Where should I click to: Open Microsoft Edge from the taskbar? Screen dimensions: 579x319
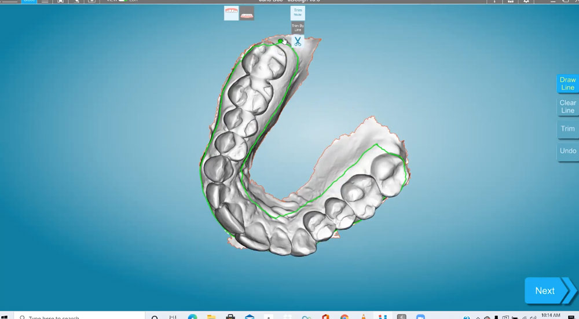pos(192,317)
